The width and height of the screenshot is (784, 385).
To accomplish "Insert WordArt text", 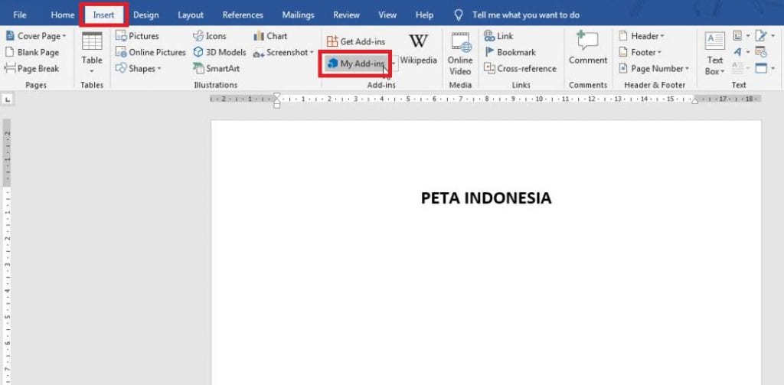I will coord(741,53).
